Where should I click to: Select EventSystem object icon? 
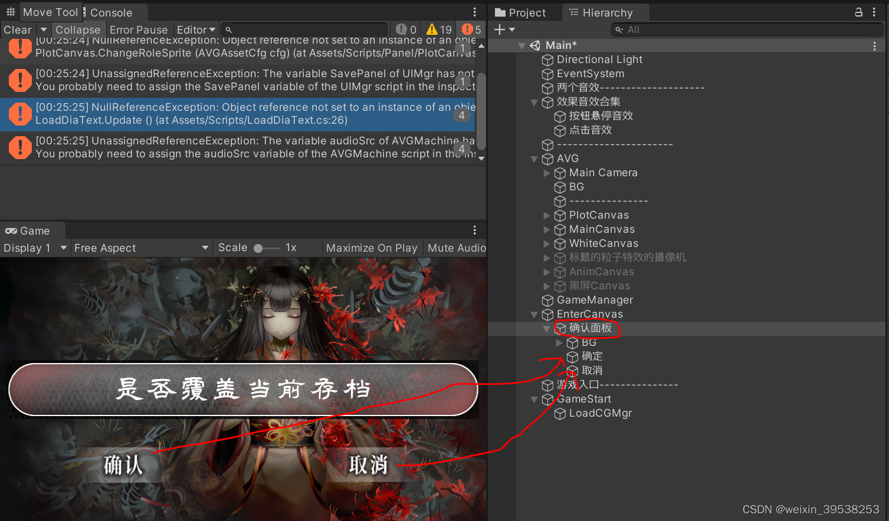[x=547, y=74]
